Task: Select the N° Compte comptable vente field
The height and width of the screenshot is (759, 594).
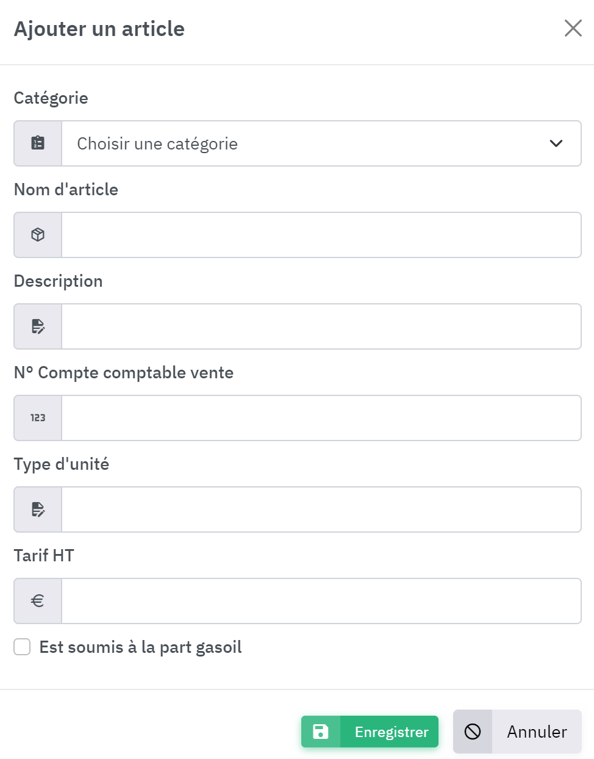Action: 321,418
